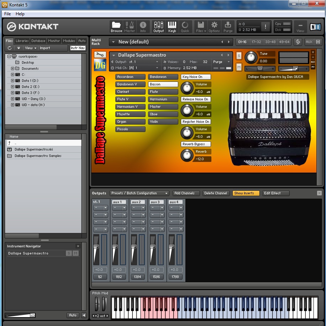326x326 pixels.
Task: Toggle Auto preview button
Action: (73, 315)
